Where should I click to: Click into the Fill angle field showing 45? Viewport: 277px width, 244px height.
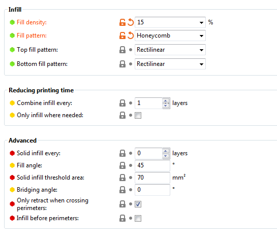(x=152, y=165)
